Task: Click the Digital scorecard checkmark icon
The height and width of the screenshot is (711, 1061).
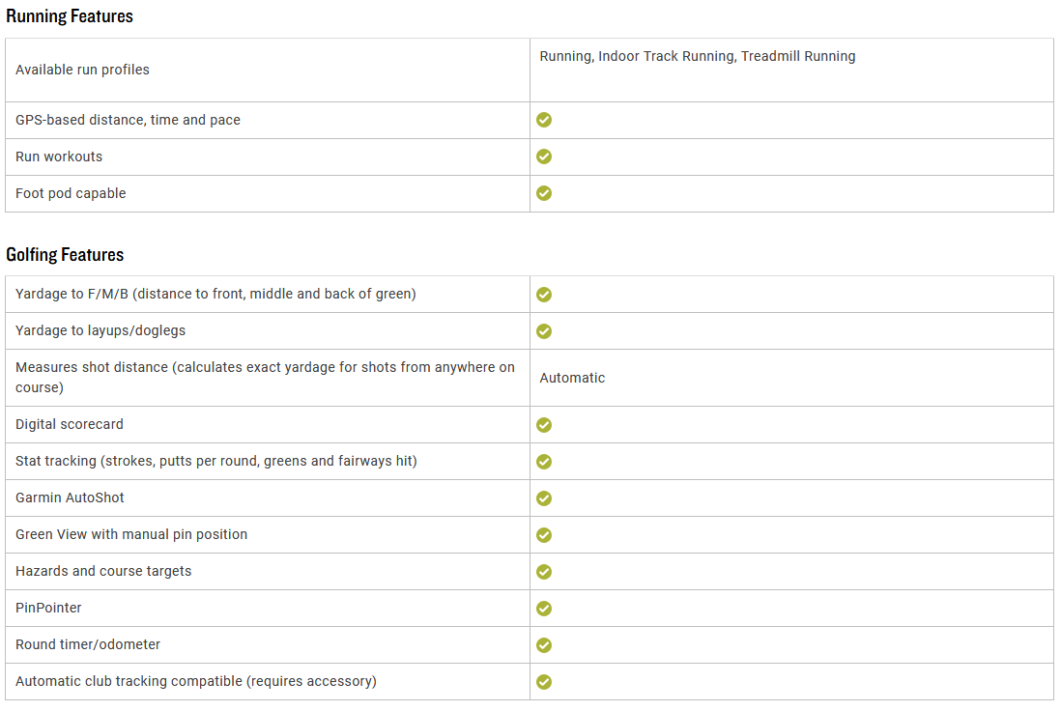Action: point(544,425)
